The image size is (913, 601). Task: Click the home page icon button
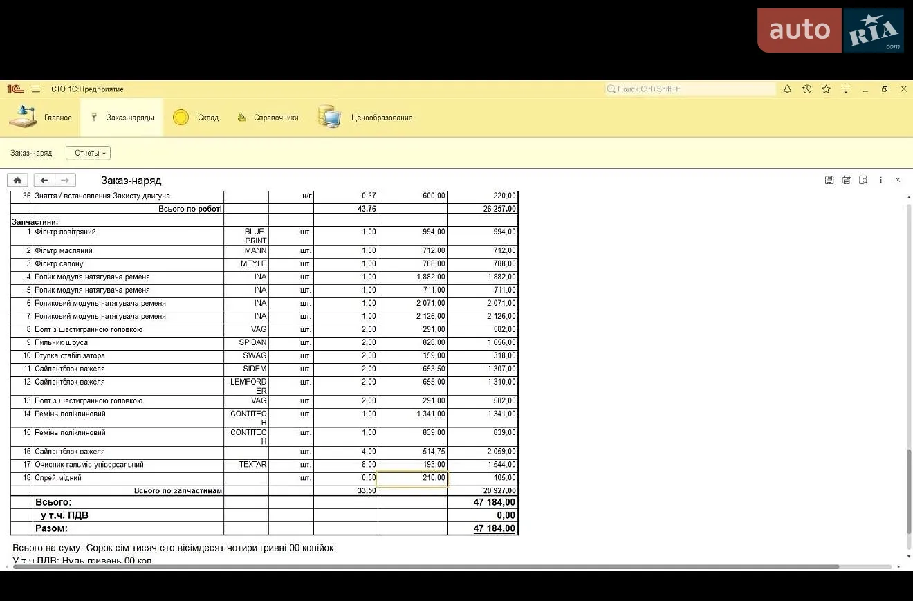point(17,181)
